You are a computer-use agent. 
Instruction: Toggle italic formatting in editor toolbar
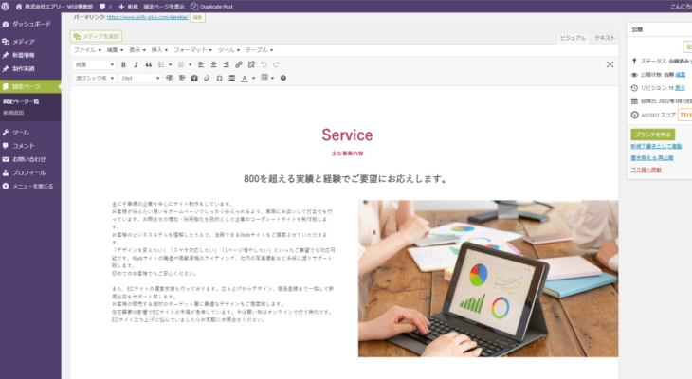(136, 64)
